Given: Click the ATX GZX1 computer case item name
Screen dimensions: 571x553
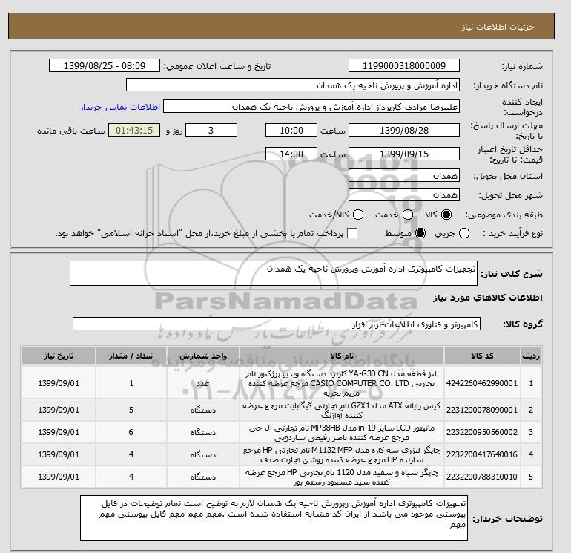Looking at the screenshot, I should point(342,410).
